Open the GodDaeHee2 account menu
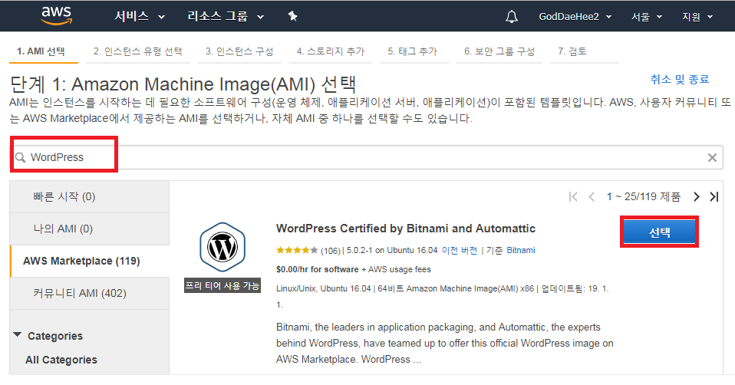735x385 pixels. (575, 17)
